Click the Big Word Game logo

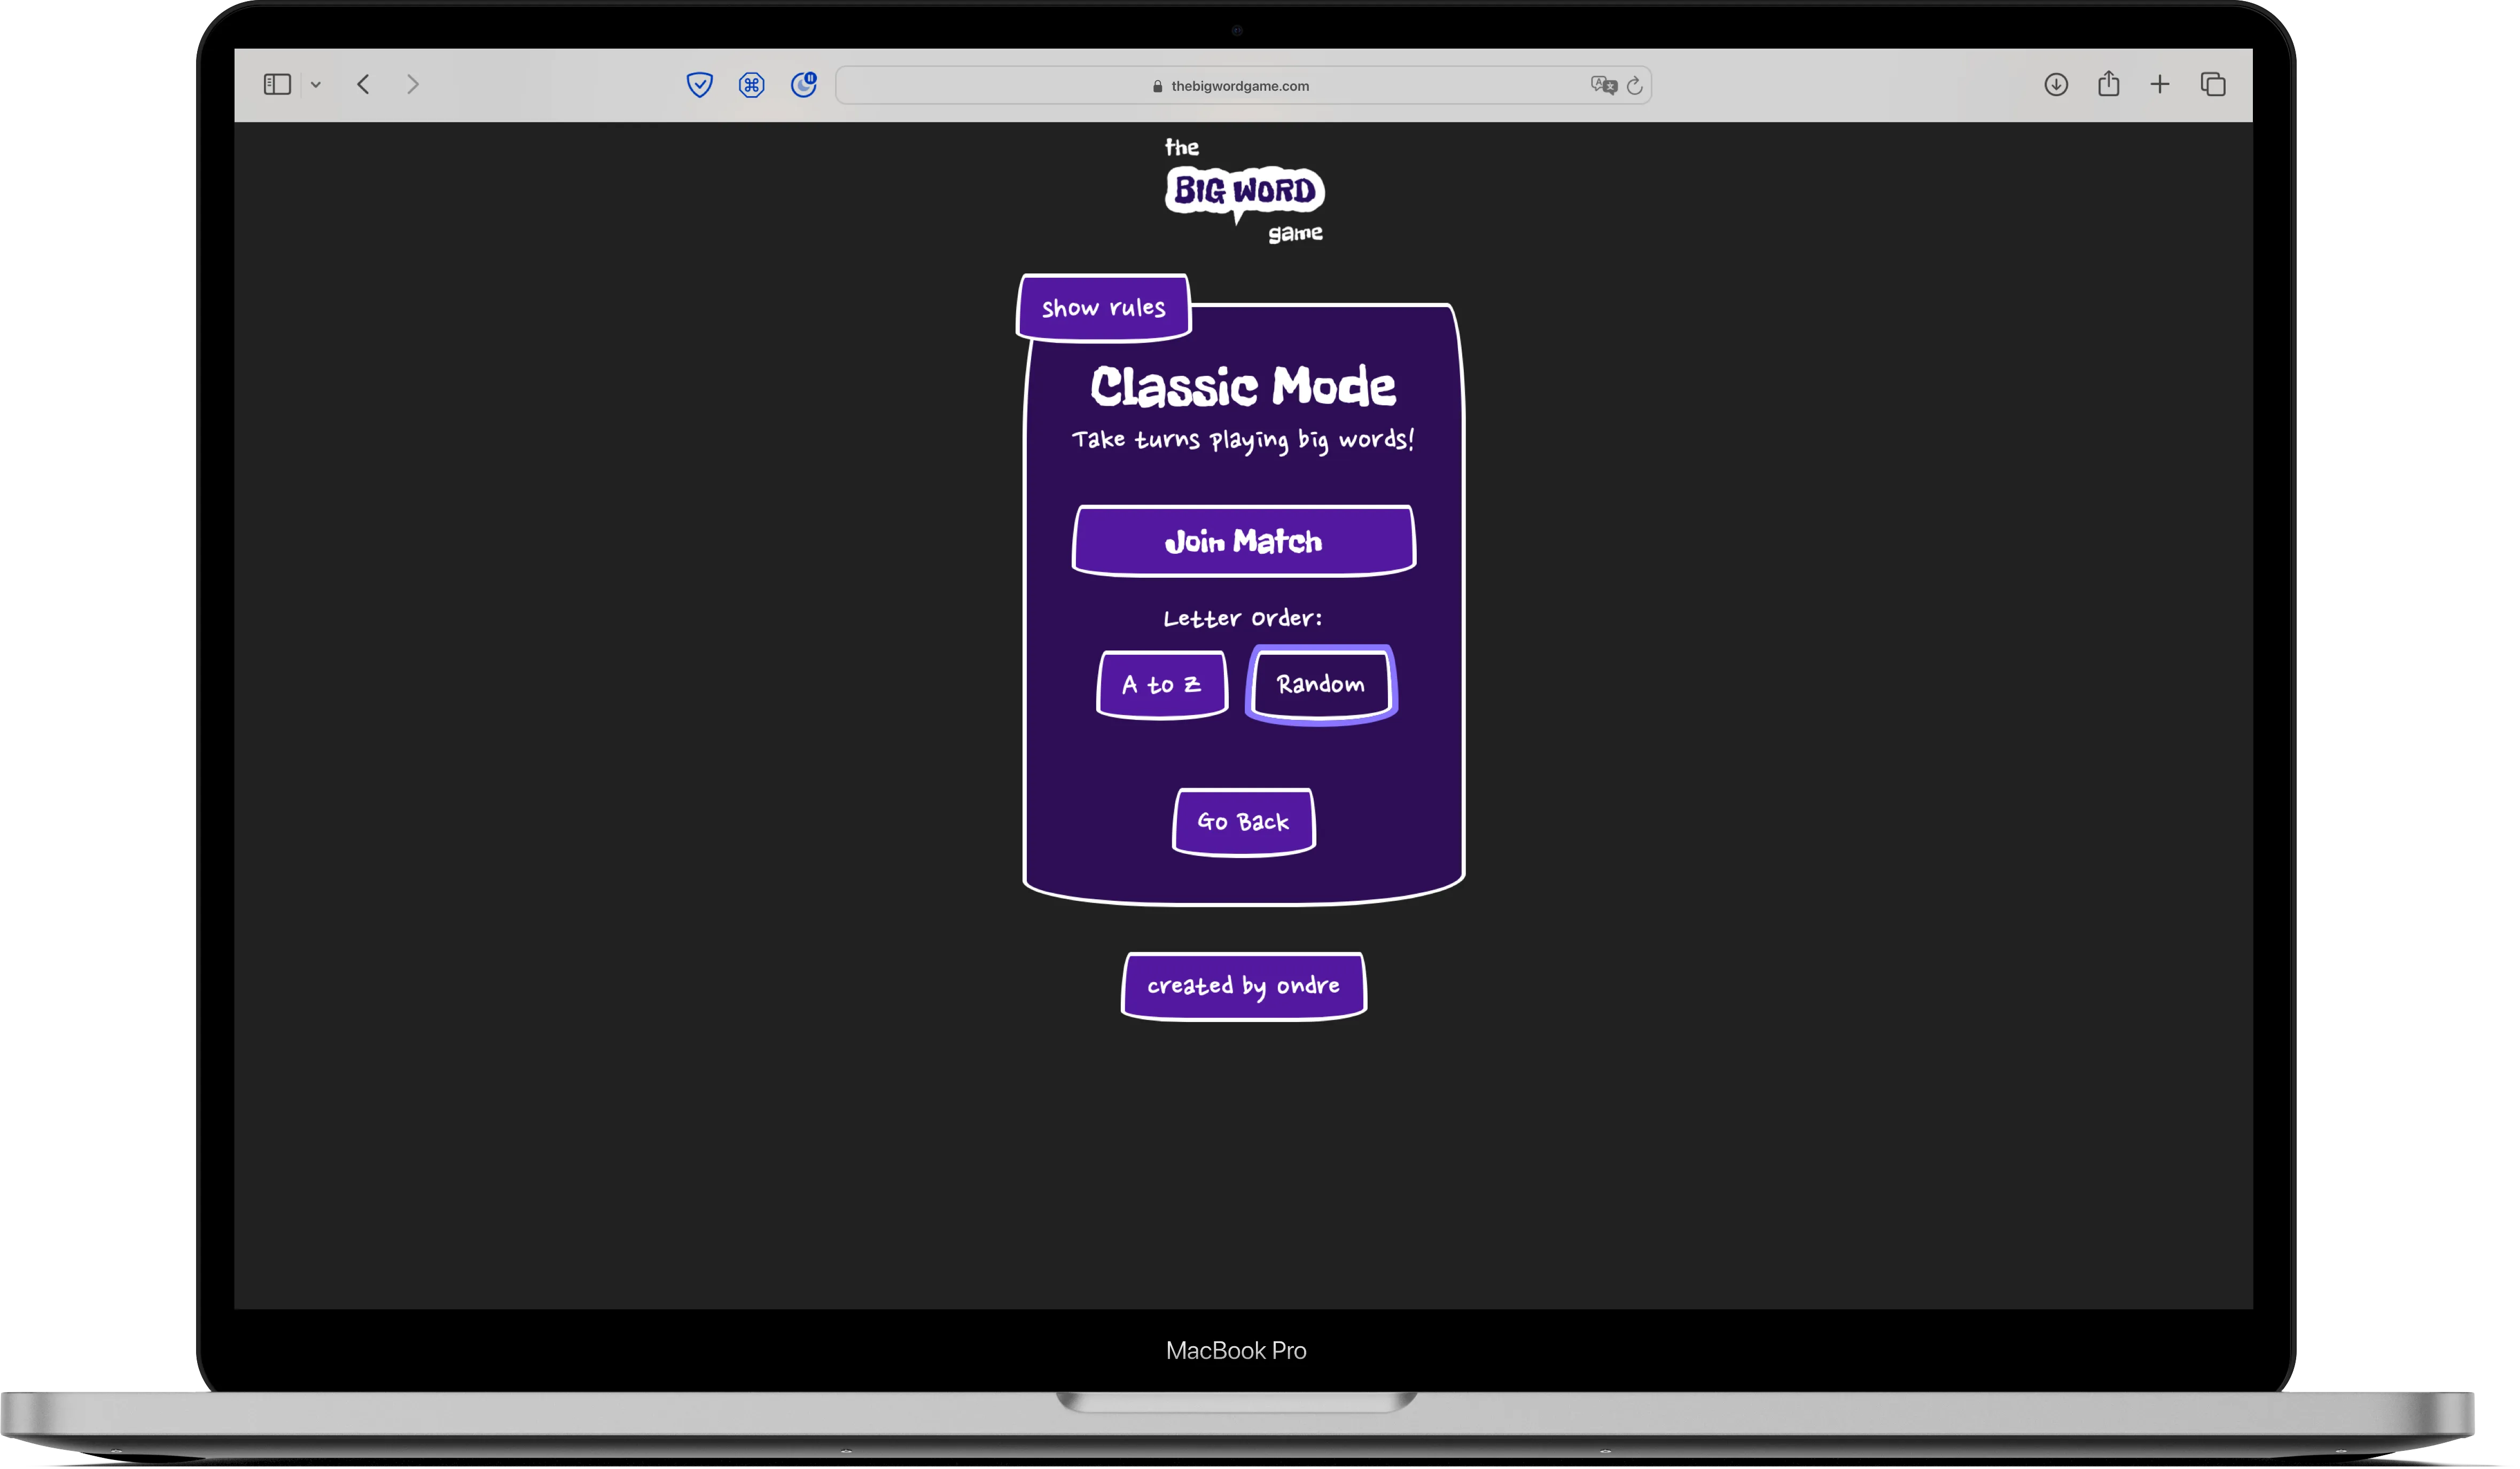tap(1244, 192)
